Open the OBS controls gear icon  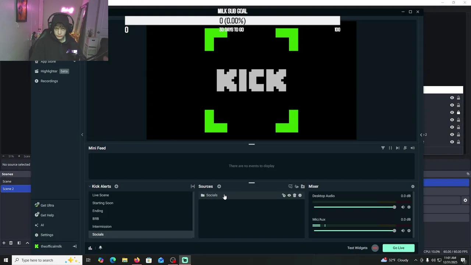click(465, 200)
